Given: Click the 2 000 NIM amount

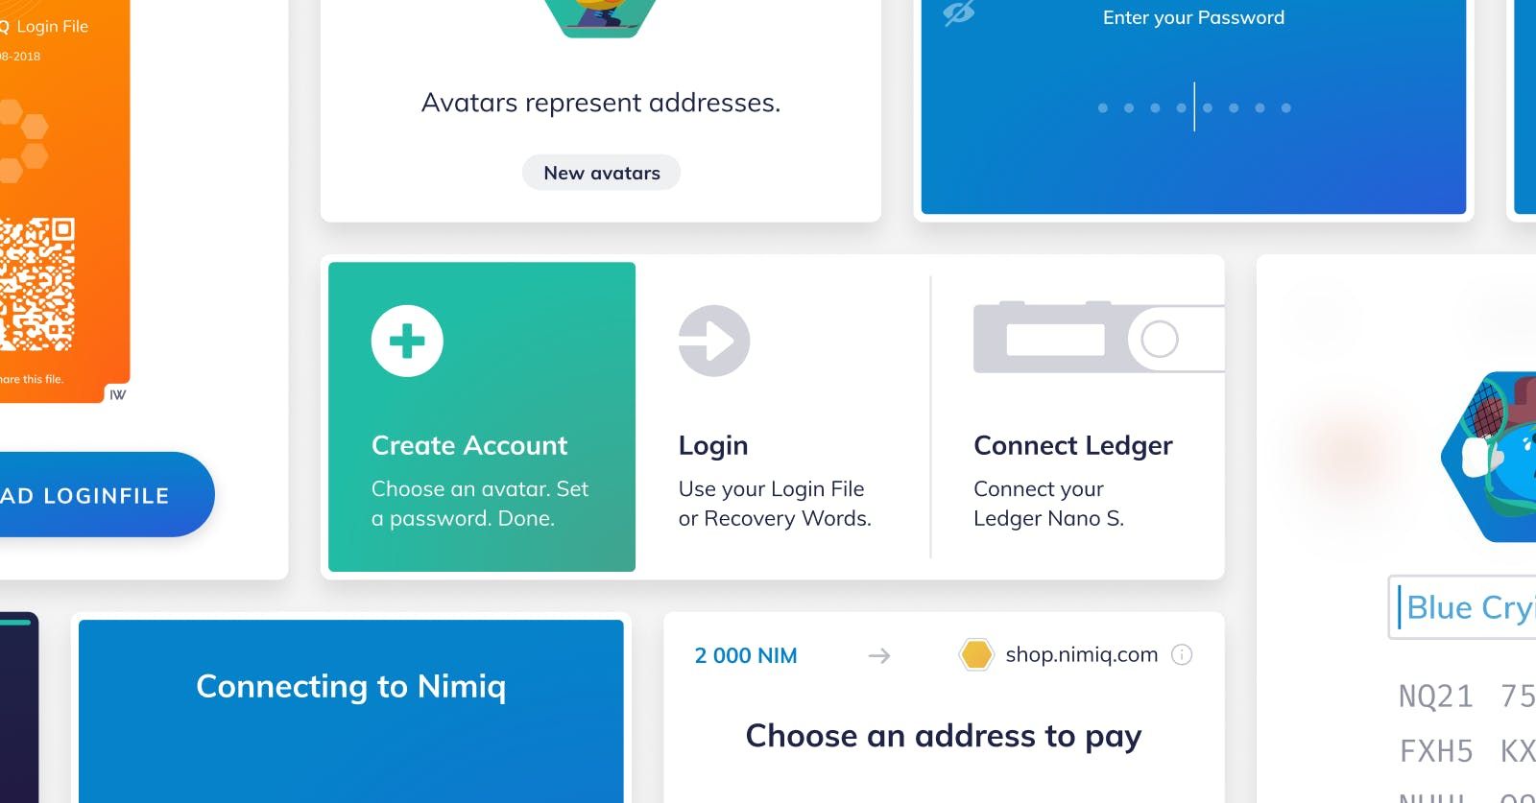Looking at the screenshot, I should point(746,656).
